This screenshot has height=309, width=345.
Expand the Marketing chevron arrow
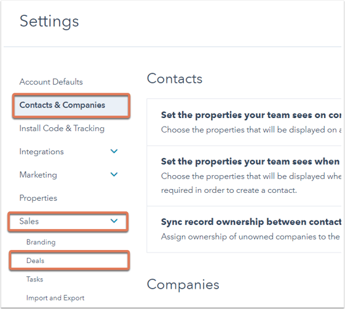point(114,175)
